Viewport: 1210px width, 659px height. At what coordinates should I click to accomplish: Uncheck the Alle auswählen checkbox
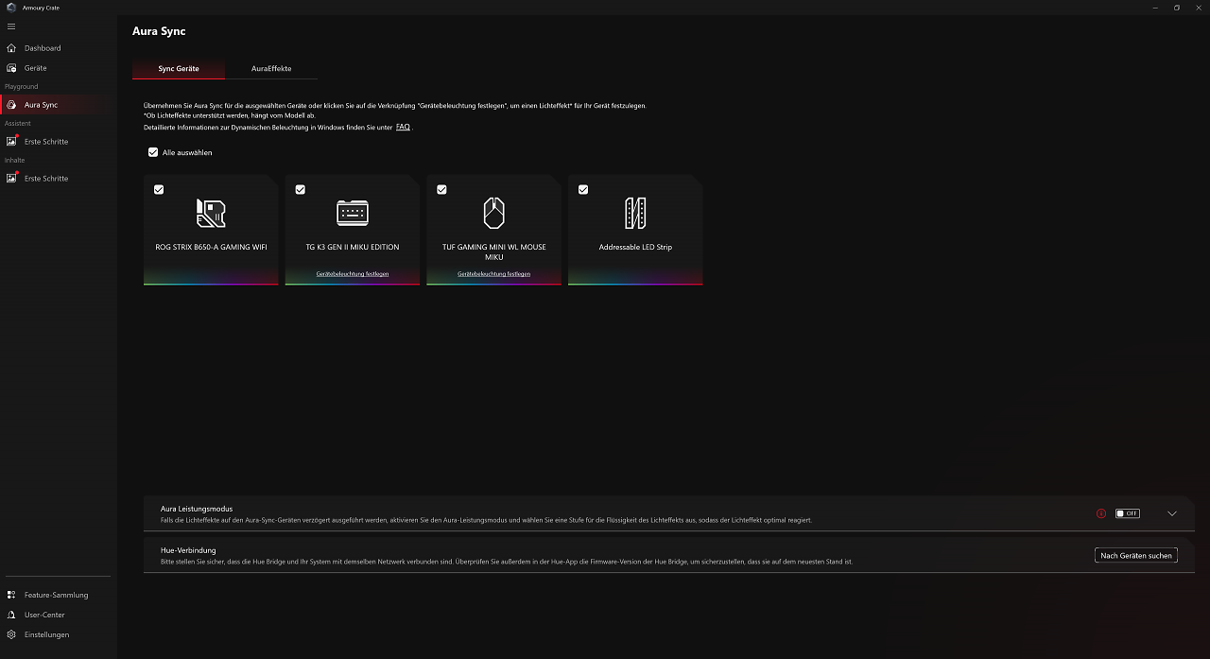pyautogui.click(x=153, y=152)
